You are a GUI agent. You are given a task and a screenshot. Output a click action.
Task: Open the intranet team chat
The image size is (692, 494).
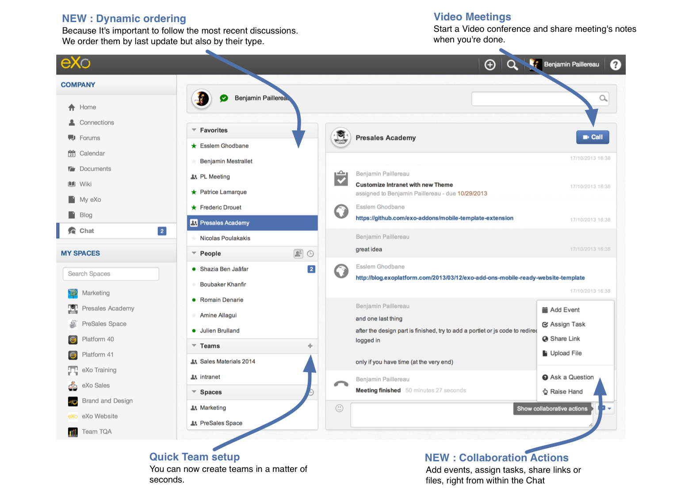(252, 377)
